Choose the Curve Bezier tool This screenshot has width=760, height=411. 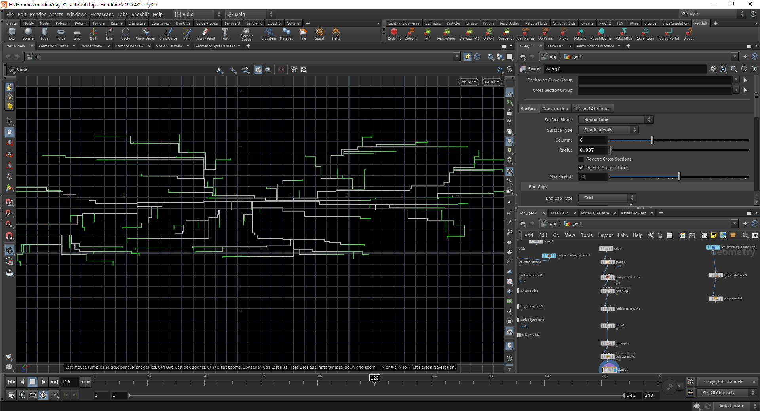[x=145, y=34]
